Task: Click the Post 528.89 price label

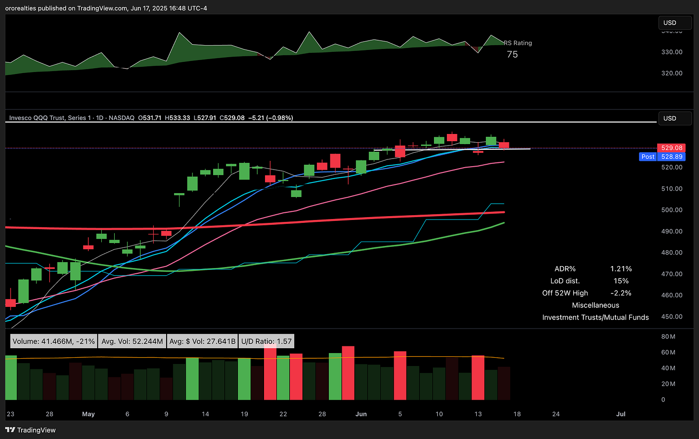Action: (x=663, y=157)
